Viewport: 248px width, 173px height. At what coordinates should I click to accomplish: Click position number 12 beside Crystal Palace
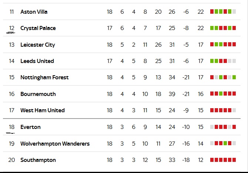point(11,28)
